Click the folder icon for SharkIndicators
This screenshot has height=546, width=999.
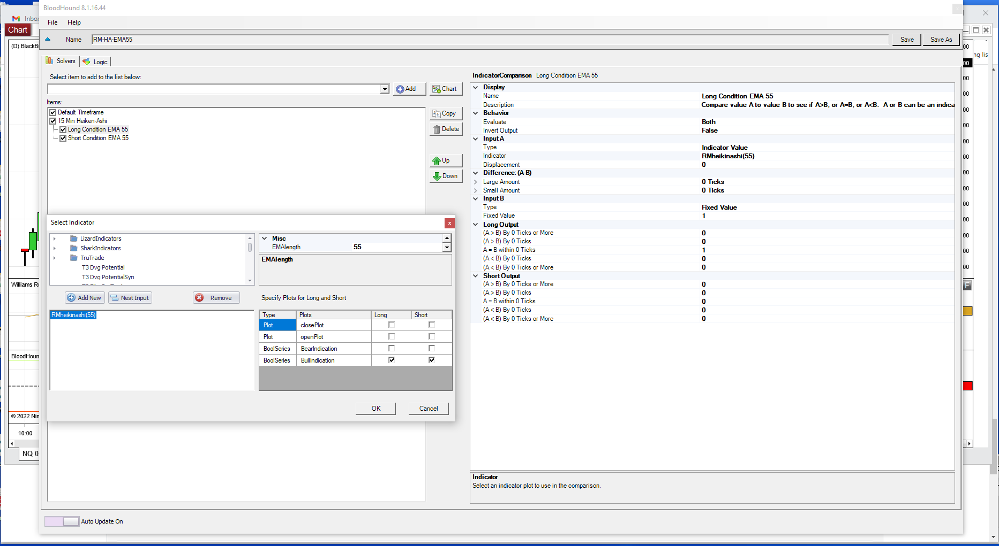click(x=74, y=248)
